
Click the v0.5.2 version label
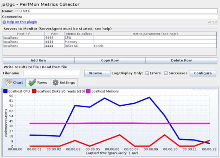click(212, 22)
